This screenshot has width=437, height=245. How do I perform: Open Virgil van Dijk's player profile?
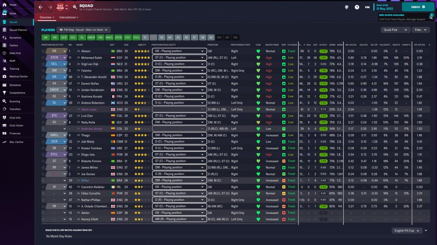91,64
